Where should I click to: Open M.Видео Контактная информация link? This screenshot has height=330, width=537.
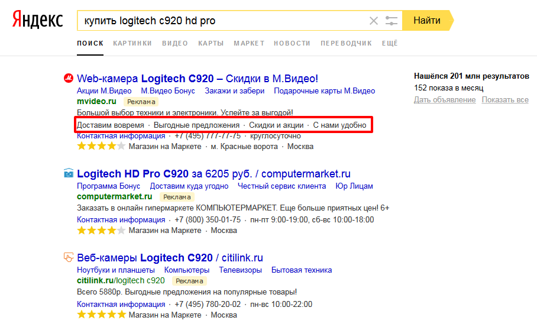pos(121,136)
